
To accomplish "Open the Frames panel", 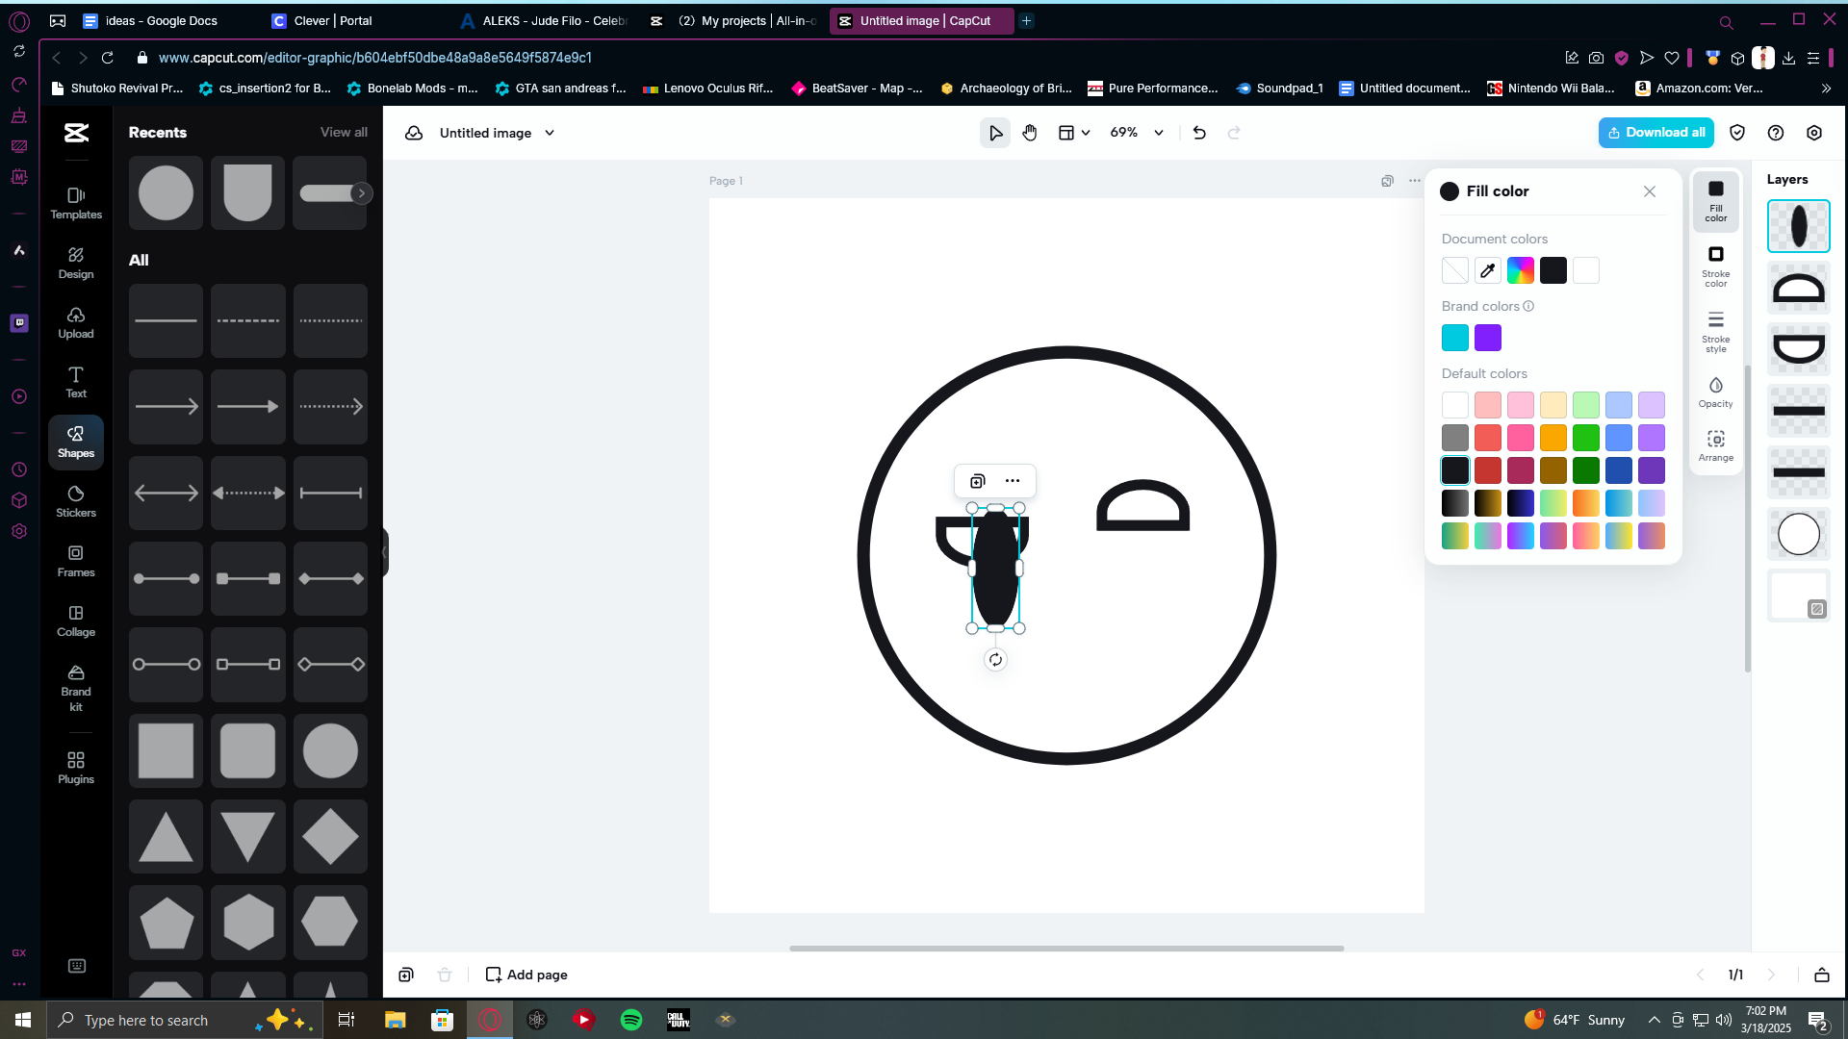I will (x=76, y=561).
